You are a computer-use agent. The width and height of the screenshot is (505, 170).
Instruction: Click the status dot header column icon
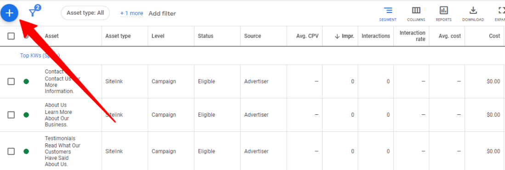click(x=26, y=36)
